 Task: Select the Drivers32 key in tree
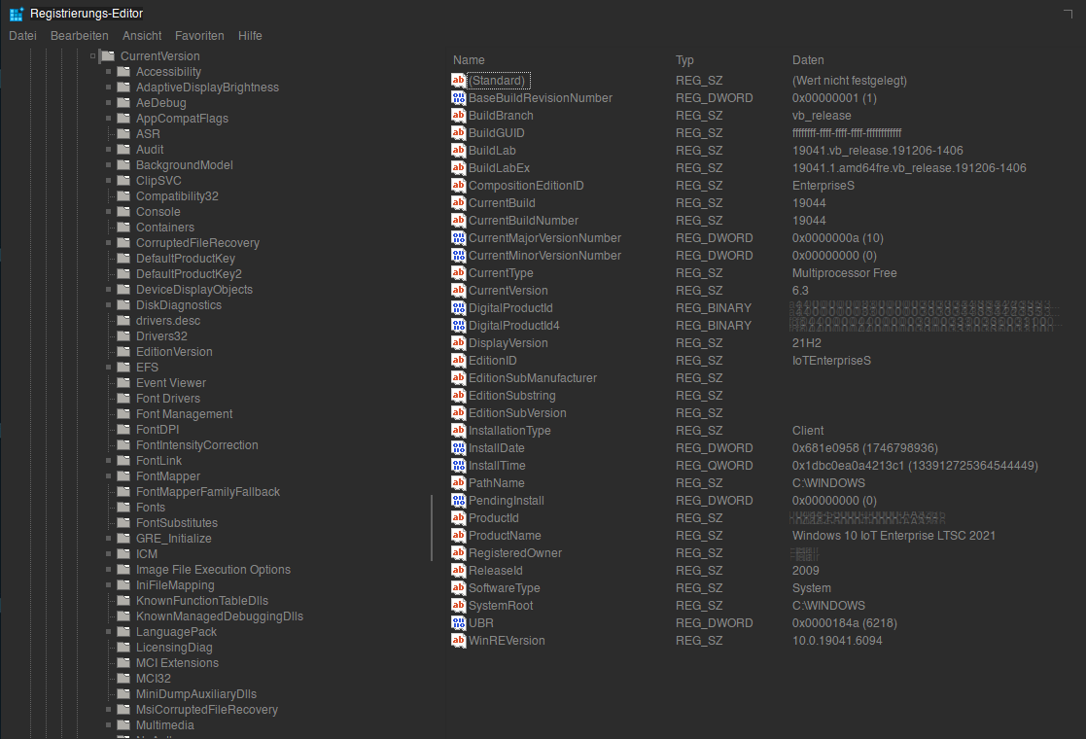(161, 335)
